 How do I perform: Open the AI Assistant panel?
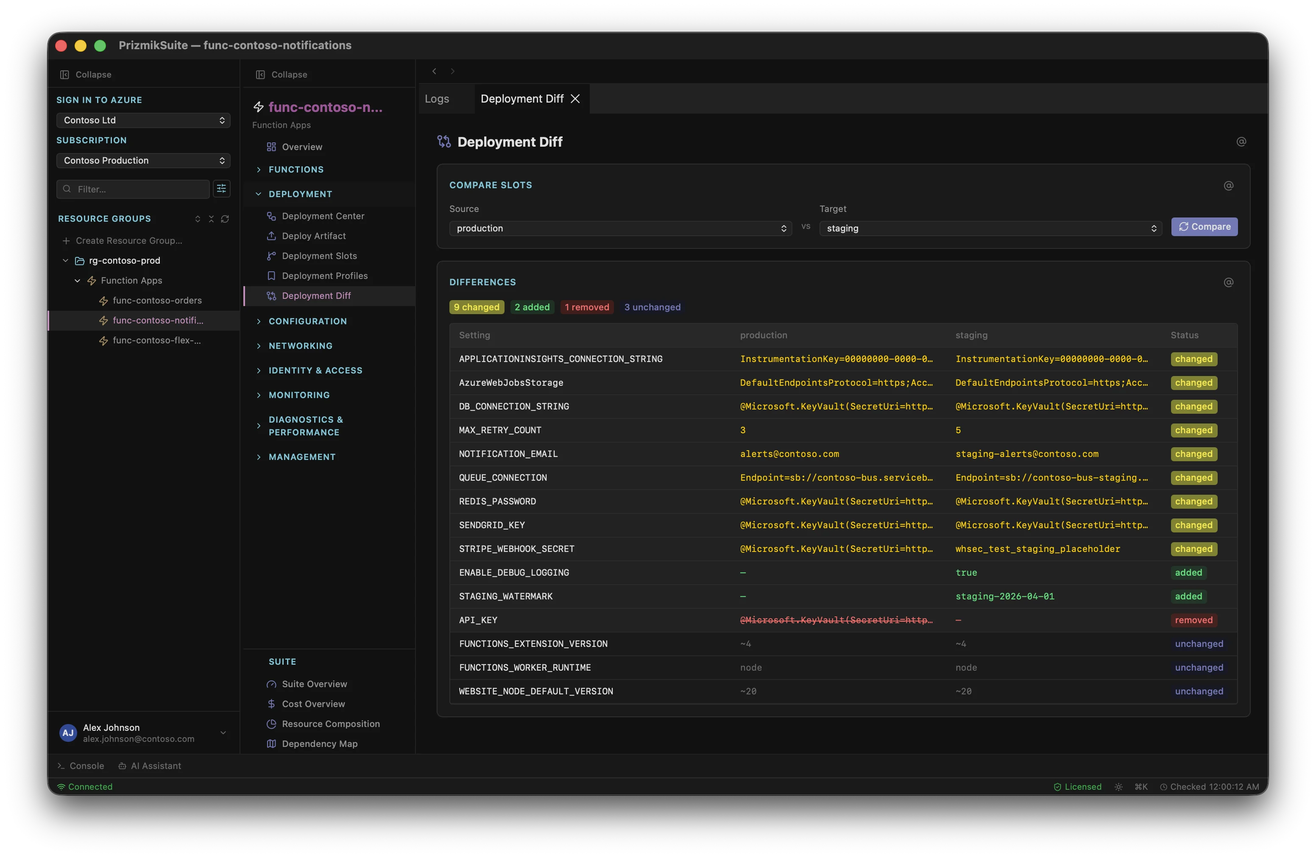pyautogui.click(x=150, y=766)
